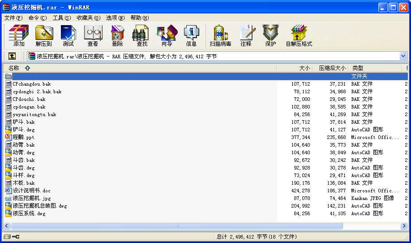The height and width of the screenshot is (243, 411).
Task: Select file 动臂.bak
Action: click(24, 145)
